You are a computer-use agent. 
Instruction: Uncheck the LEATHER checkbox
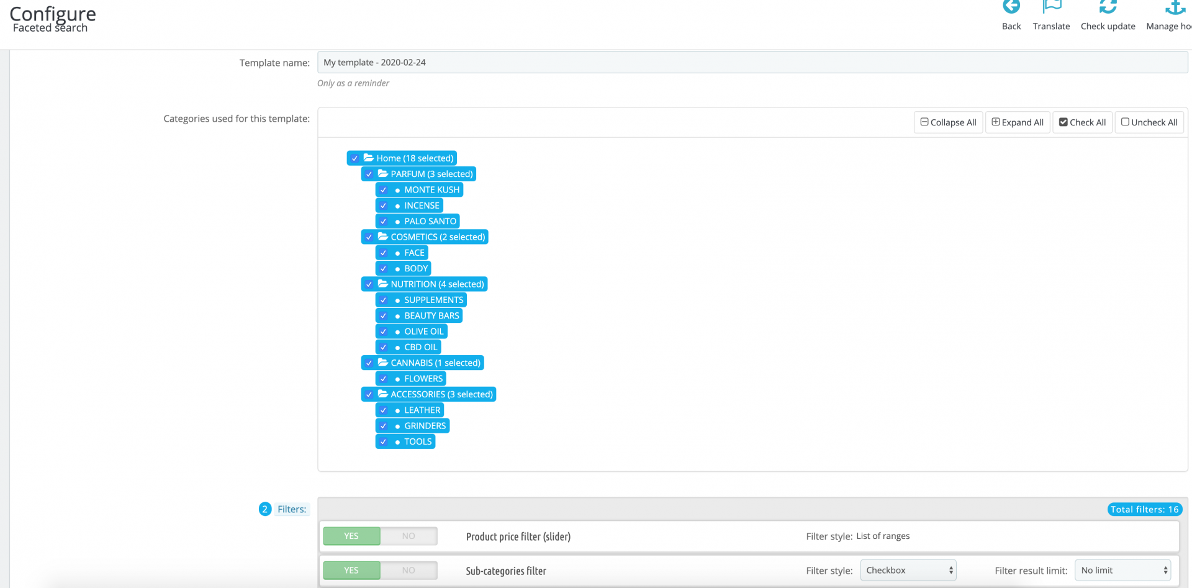point(383,410)
